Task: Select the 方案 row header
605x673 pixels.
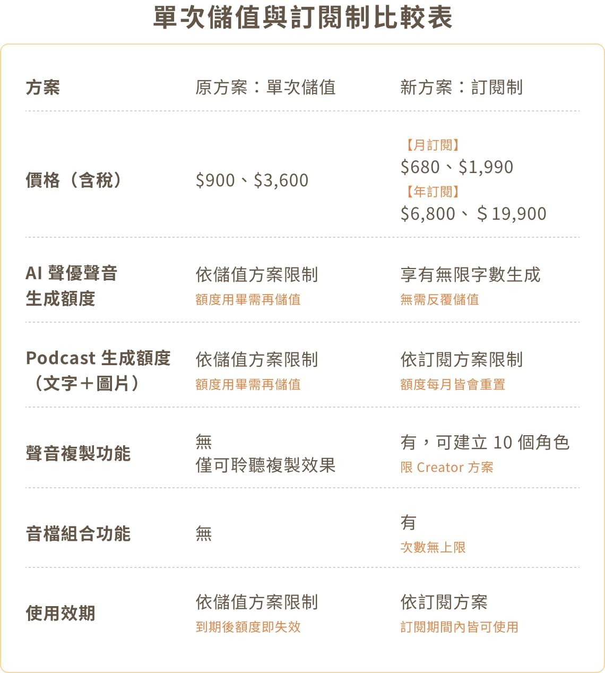Action: click(x=43, y=87)
